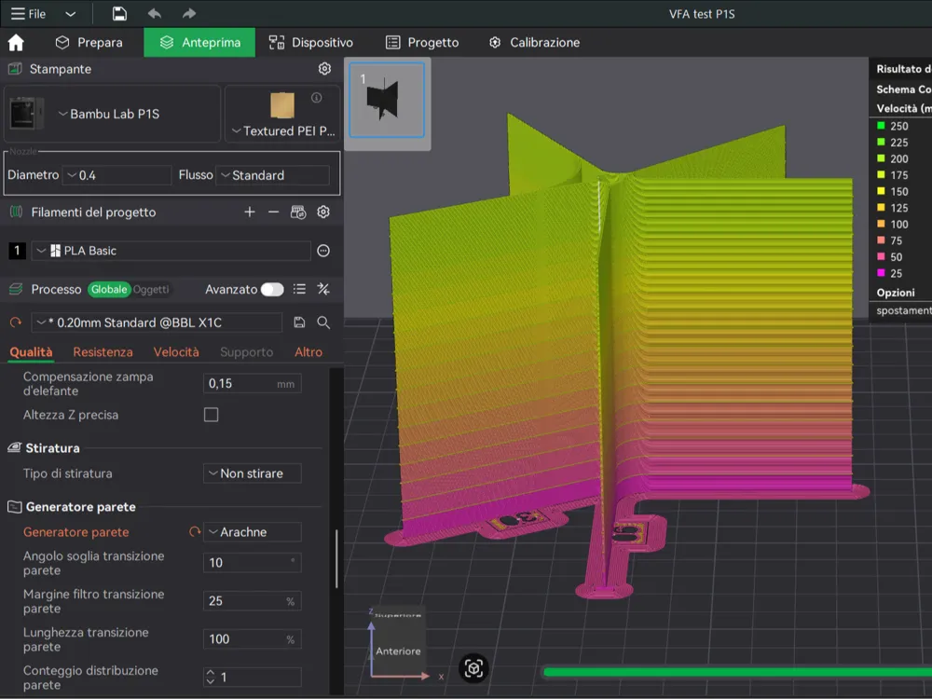Remove a filament with minus icon
The image size is (932, 699).
273,212
